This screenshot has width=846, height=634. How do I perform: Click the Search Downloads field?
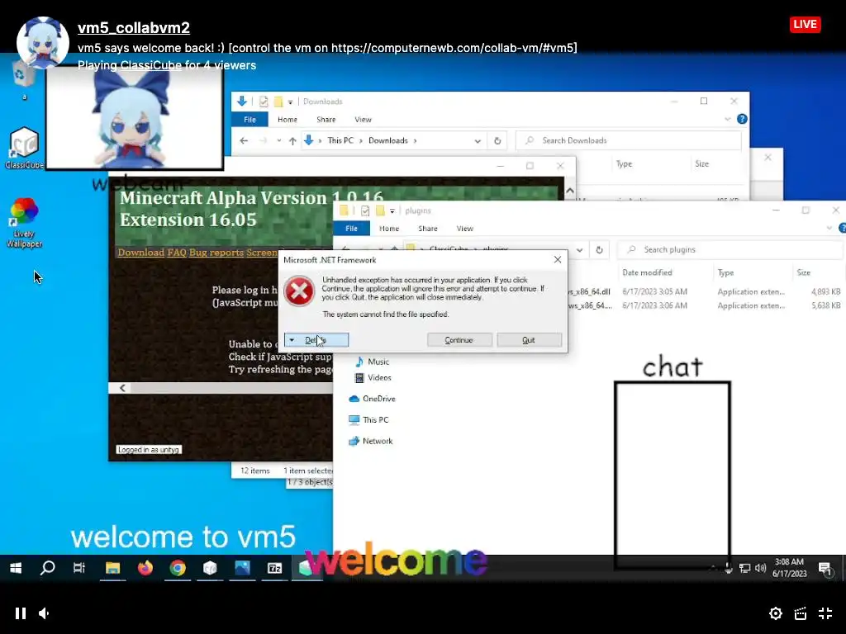coord(629,140)
